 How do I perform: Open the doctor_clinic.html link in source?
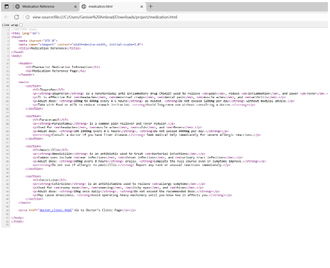pyautogui.click(x=56, y=210)
